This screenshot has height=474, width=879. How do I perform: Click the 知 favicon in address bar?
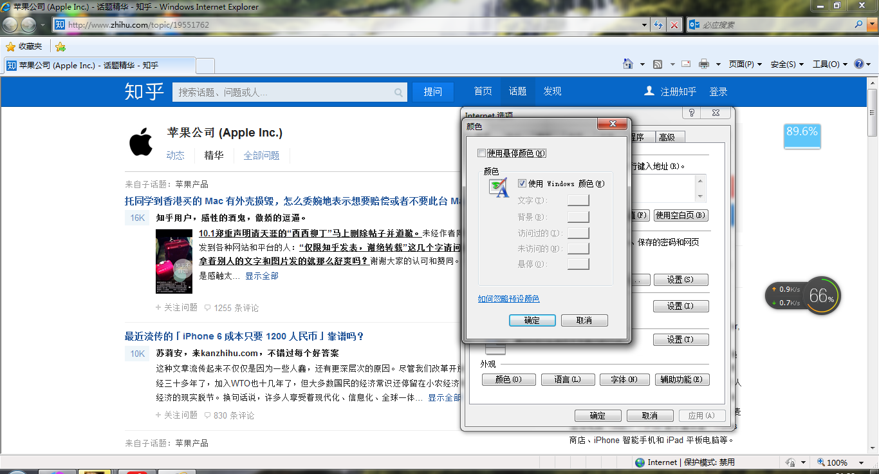pos(60,24)
